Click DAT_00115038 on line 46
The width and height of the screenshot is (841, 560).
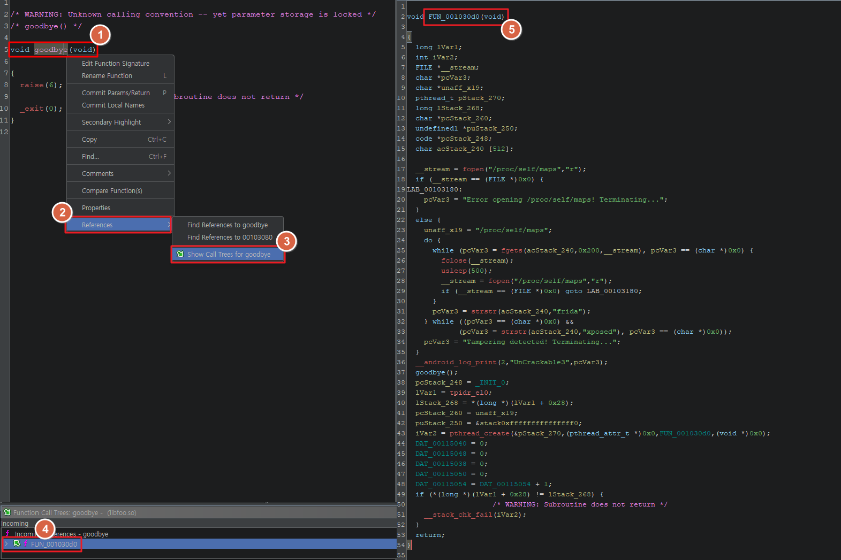pyautogui.click(x=441, y=464)
